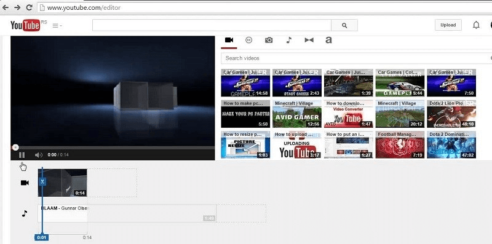Image resolution: width=492 pixels, height=244 pixels.
Task: Select the Football Manager 7:19 thumbnail
Action: pos(400,144)
